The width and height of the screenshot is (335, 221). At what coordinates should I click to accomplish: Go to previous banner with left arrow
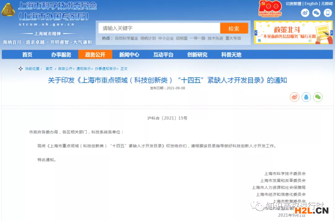[x=256, y=33]
